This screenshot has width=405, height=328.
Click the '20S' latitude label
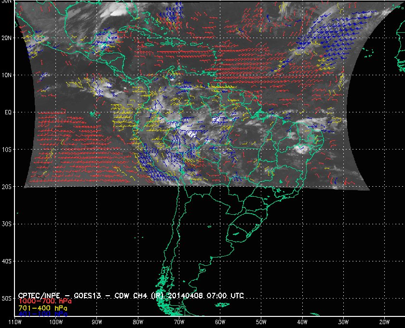point(6,187)
